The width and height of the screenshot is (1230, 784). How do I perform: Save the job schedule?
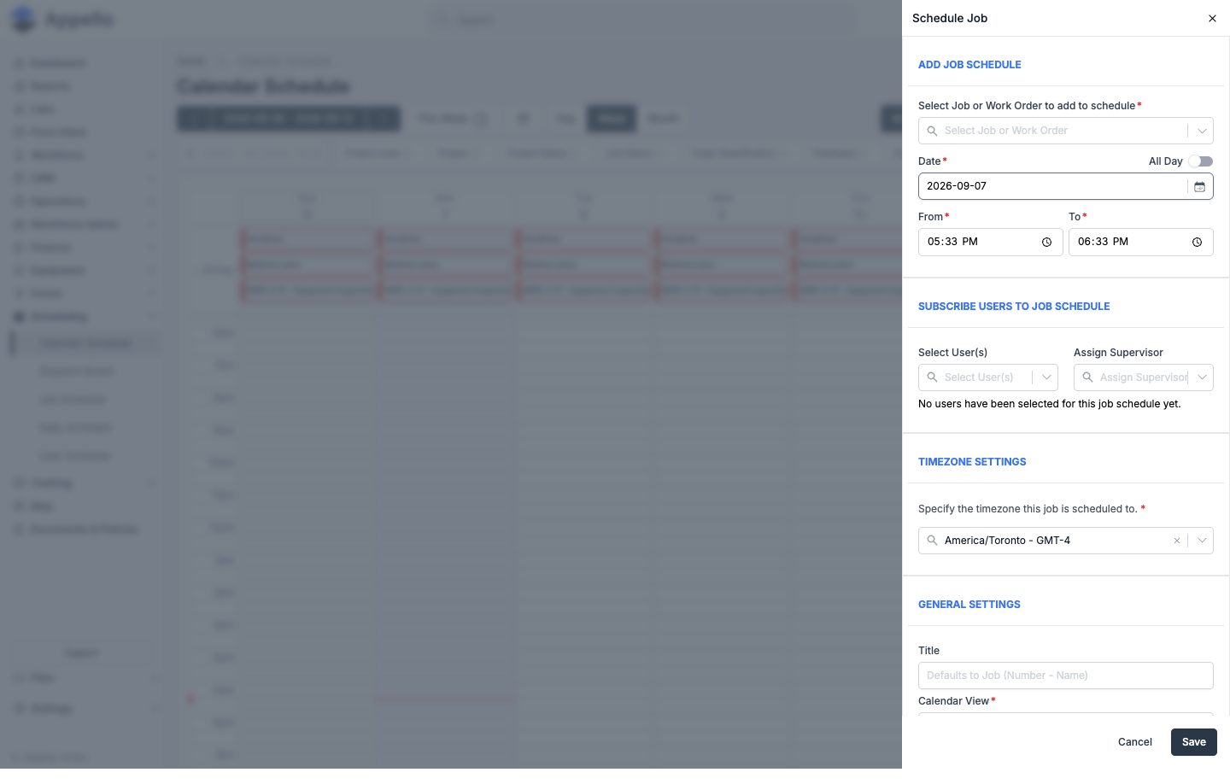tap(1194, 742)
